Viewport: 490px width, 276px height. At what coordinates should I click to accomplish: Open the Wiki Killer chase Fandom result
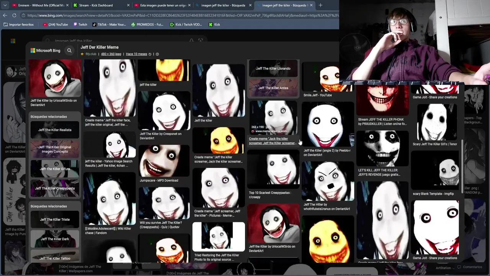pyautogui.click(x=109, y=204)
